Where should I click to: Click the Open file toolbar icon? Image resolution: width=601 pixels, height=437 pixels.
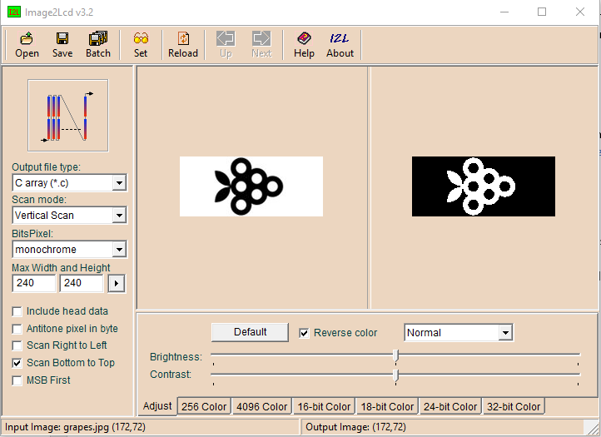pos(27,44)
